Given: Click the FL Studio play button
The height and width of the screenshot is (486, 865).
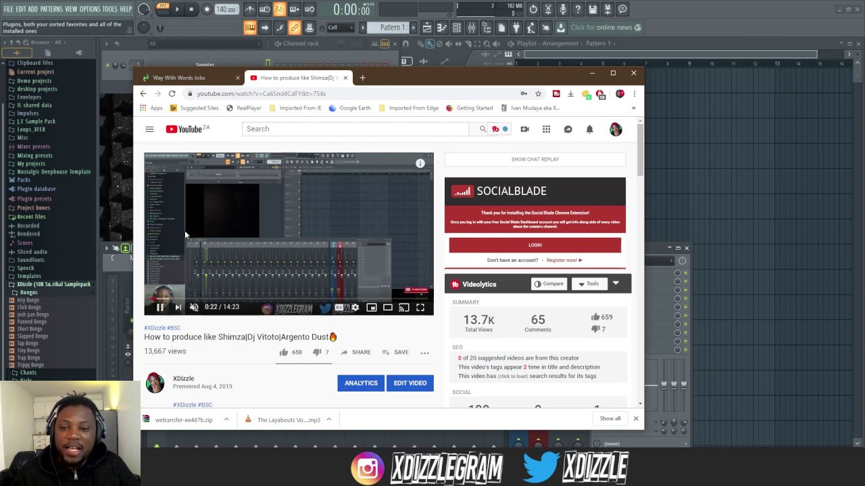Looking at the screenshot, I should (x=177, y=9).
